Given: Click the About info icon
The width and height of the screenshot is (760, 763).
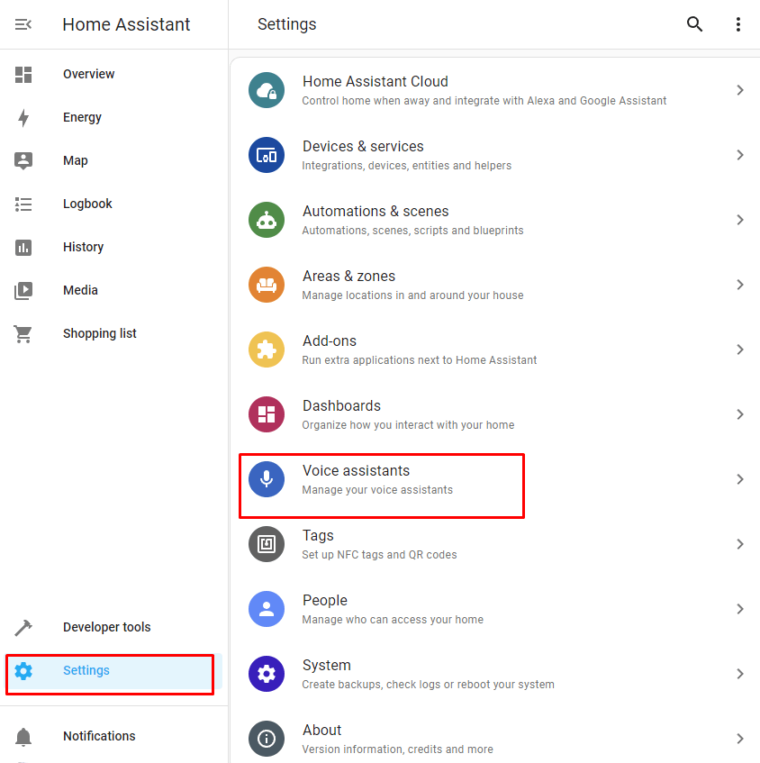Looking at the screenshot, I should 267,739.
